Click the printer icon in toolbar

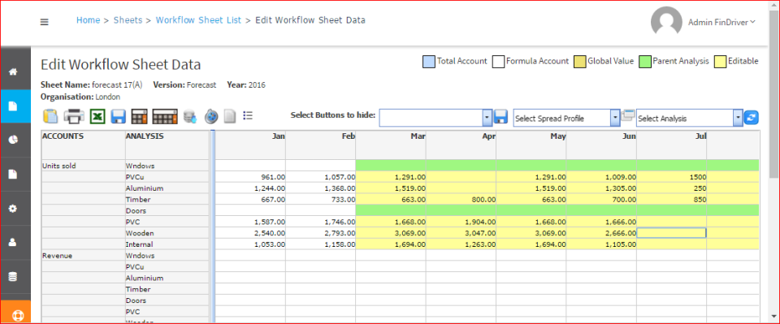click(x=74, y=117)
